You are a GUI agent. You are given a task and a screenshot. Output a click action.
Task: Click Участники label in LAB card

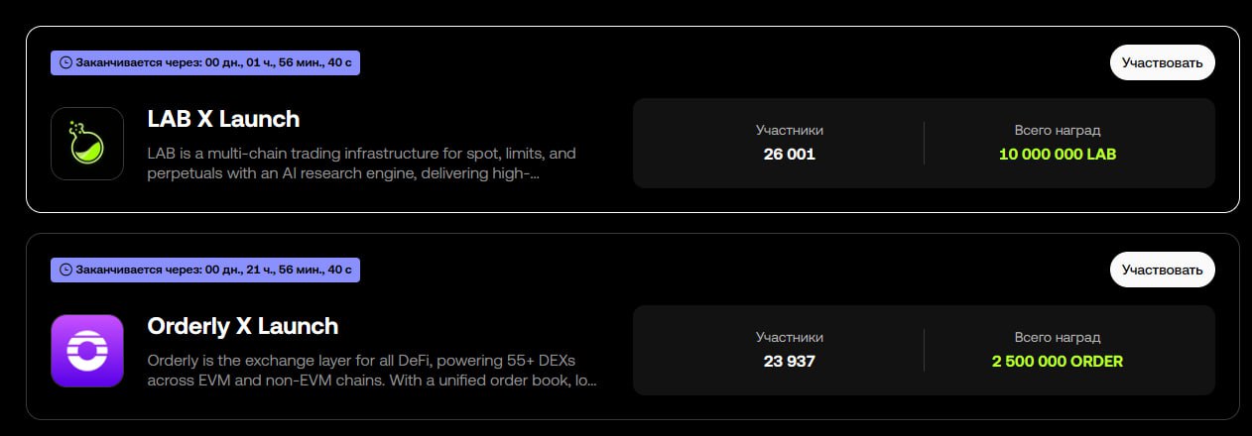789,130
